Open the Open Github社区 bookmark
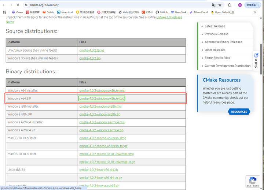This screenshot has width=264, height=190. pos(223,12)
